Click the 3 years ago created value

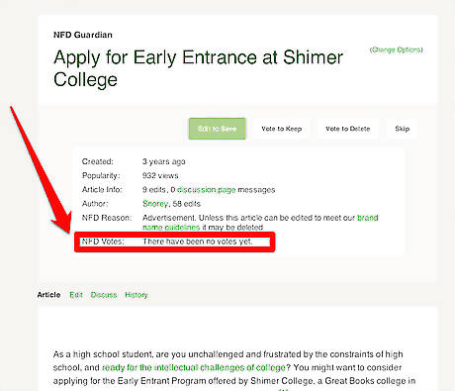click(163, 161)
